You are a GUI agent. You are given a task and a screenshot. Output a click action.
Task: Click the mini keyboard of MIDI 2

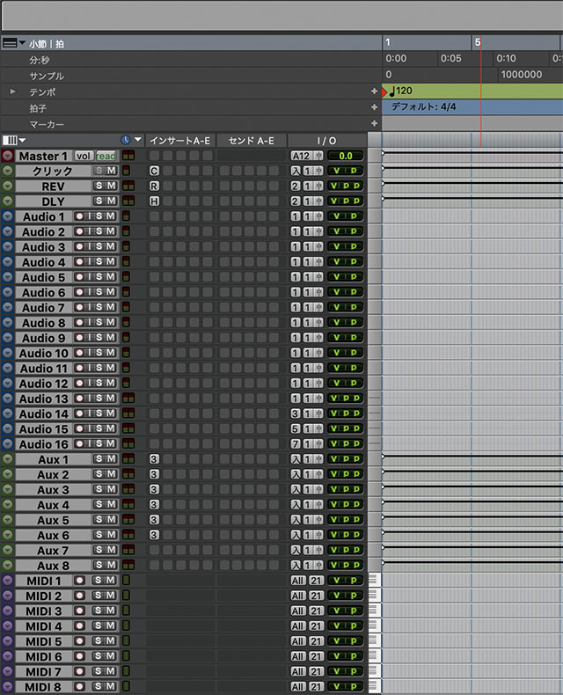(x=375, y=596)
